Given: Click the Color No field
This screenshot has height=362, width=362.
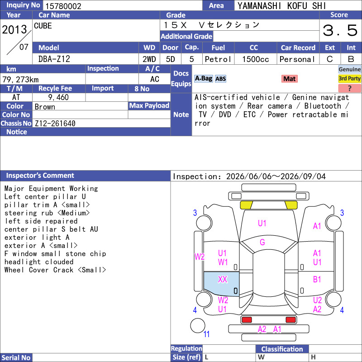Looking at the screenshot, I should tap(80, 115).
